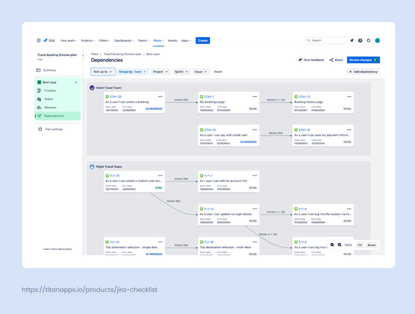Click inside the Search field

326,40
